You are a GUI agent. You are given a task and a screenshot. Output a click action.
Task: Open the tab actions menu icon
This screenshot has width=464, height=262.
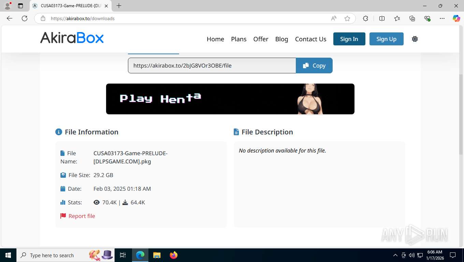(20, 6)
